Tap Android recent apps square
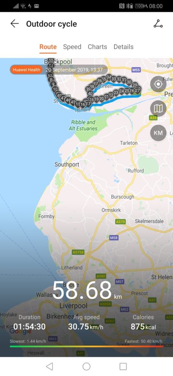173x376 pixels. 123,366
